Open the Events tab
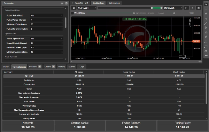This screenshot has height=132, width=209. click(x=71, y=67)
